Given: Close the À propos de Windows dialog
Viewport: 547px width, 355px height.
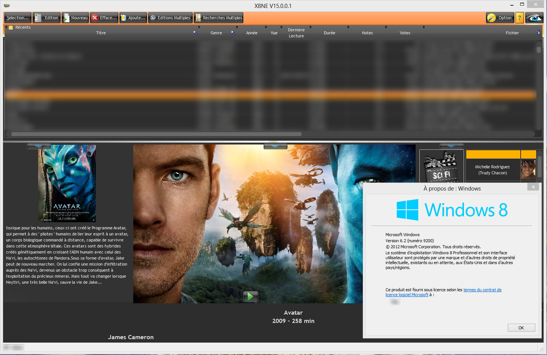Looking at the screenshot, I should (533, 187).
